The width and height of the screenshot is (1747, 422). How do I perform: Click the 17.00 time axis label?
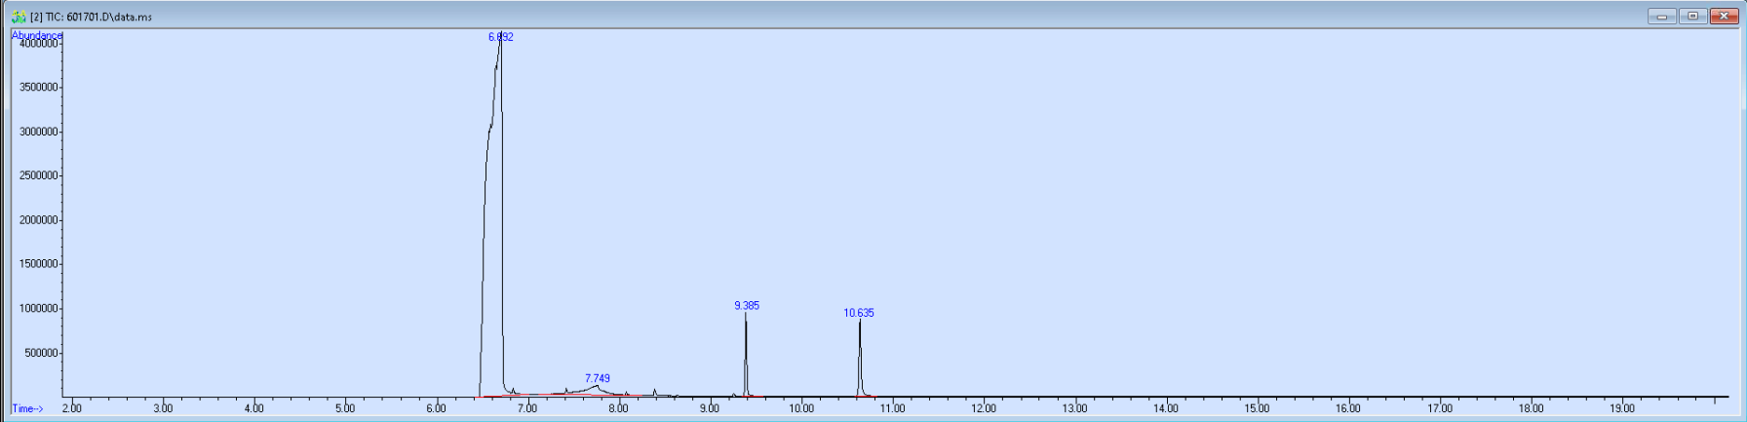click(x=1440, y=408)
